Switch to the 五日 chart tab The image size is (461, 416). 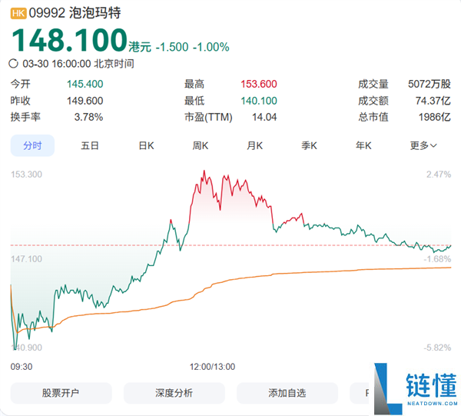(x=89, y=145)
